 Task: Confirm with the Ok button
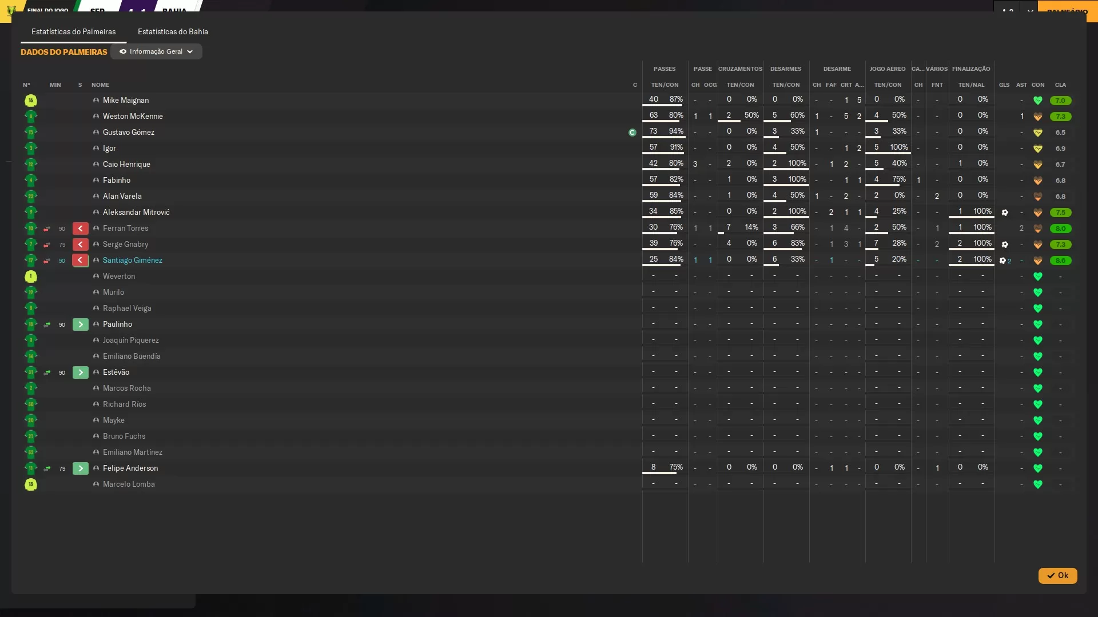tap(1057, 575)
